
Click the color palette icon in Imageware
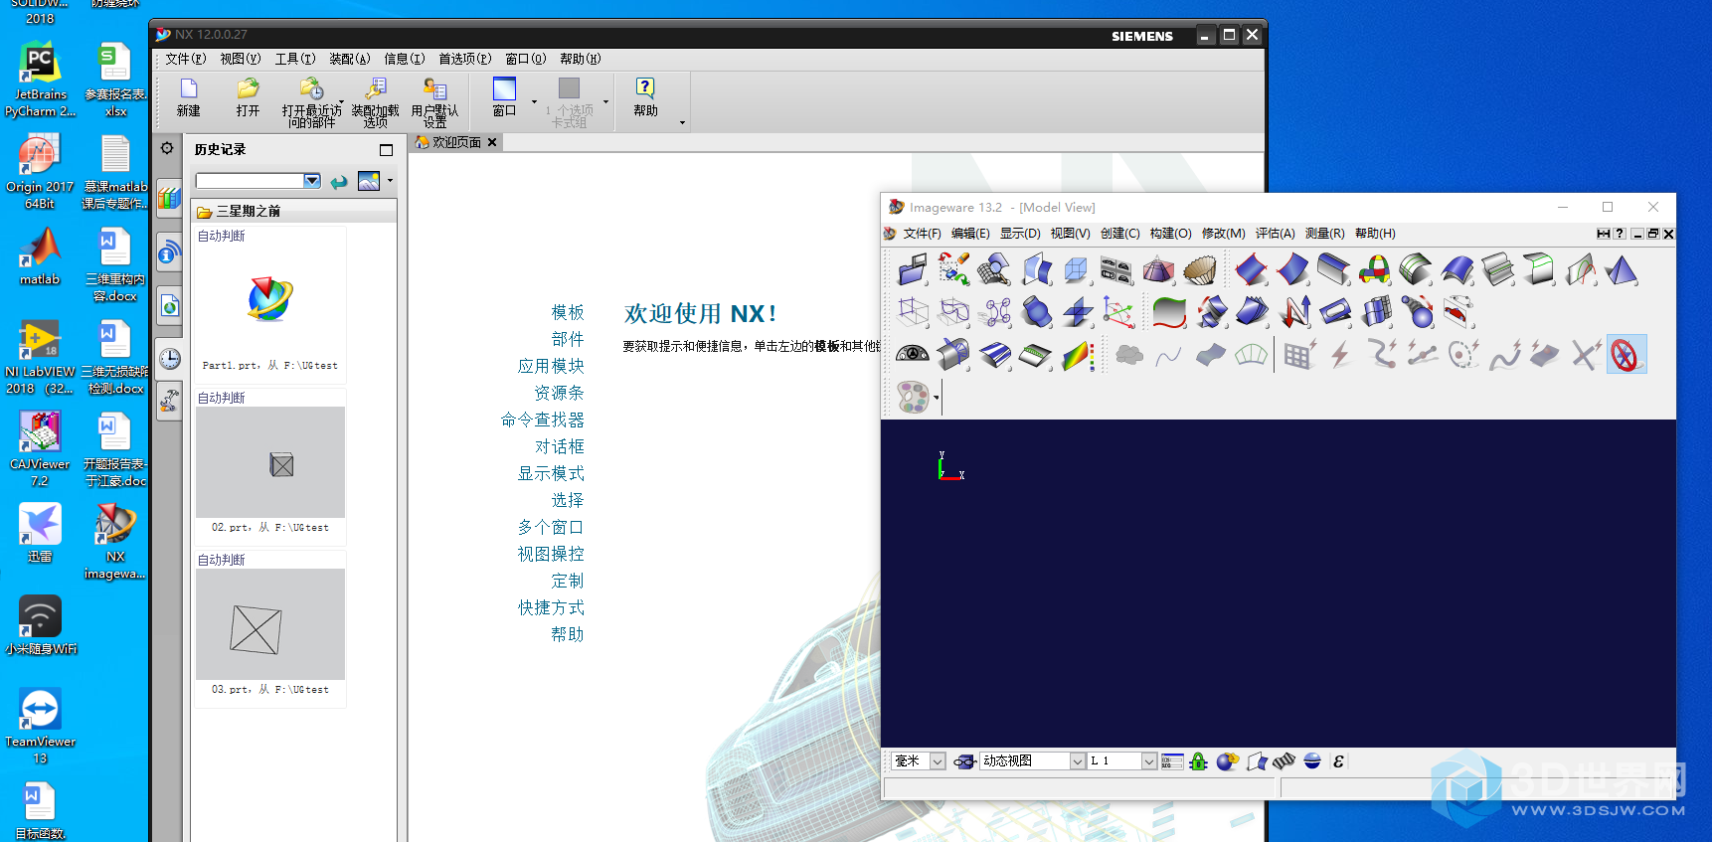(913, 398)
